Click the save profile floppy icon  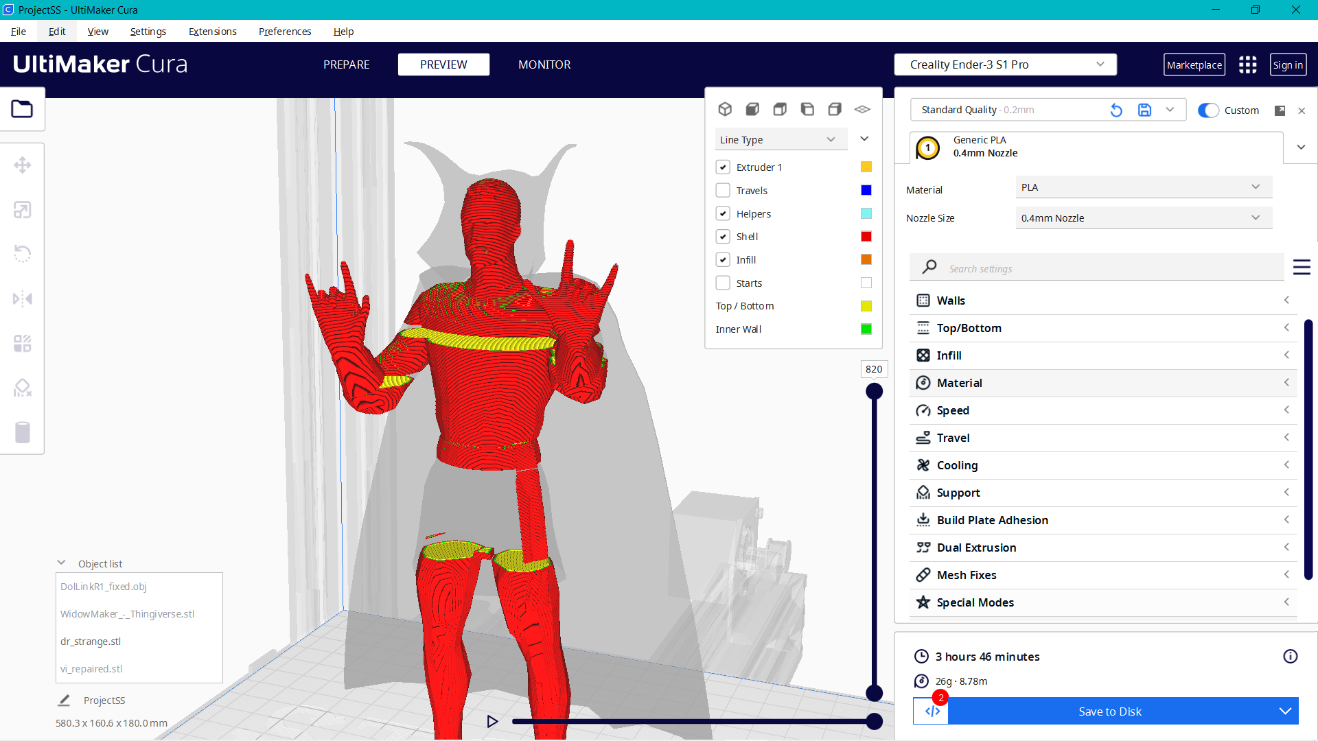pos(1144,110)
